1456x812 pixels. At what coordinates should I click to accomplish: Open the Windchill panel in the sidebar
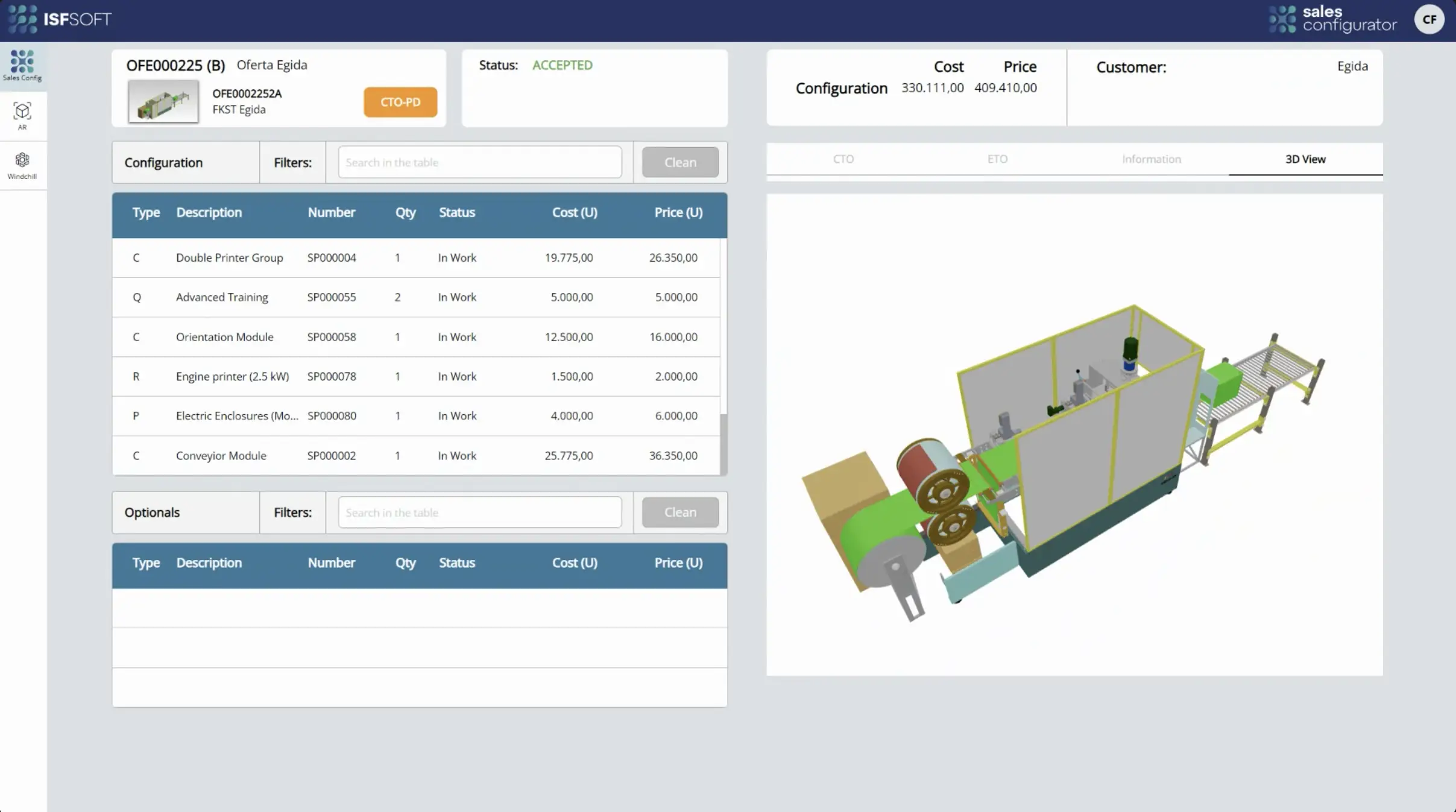pyautogui.click(x=22, y=165)
